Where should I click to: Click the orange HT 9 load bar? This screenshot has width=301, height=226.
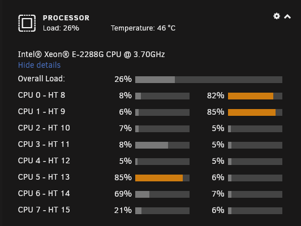(255, 112)
